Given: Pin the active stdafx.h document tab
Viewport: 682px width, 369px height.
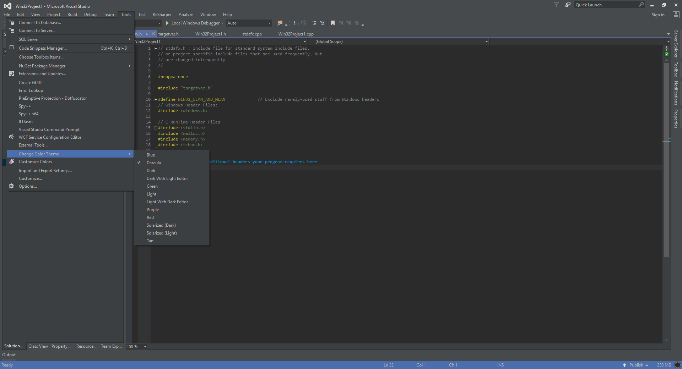Looking at the screenshot, I should pos(147,34).
